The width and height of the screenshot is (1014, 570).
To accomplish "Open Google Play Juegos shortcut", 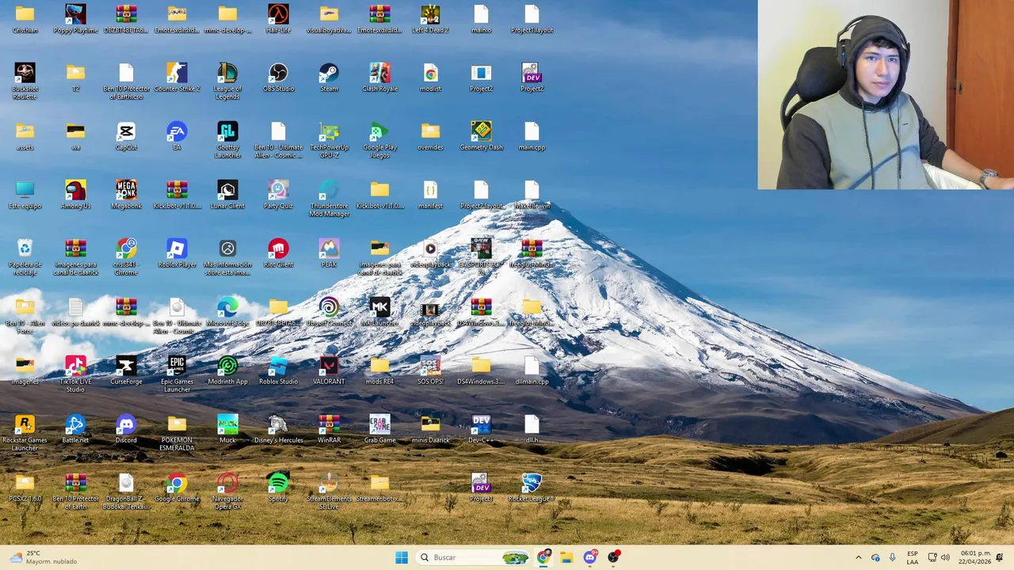I will click(x=379, y=139).
